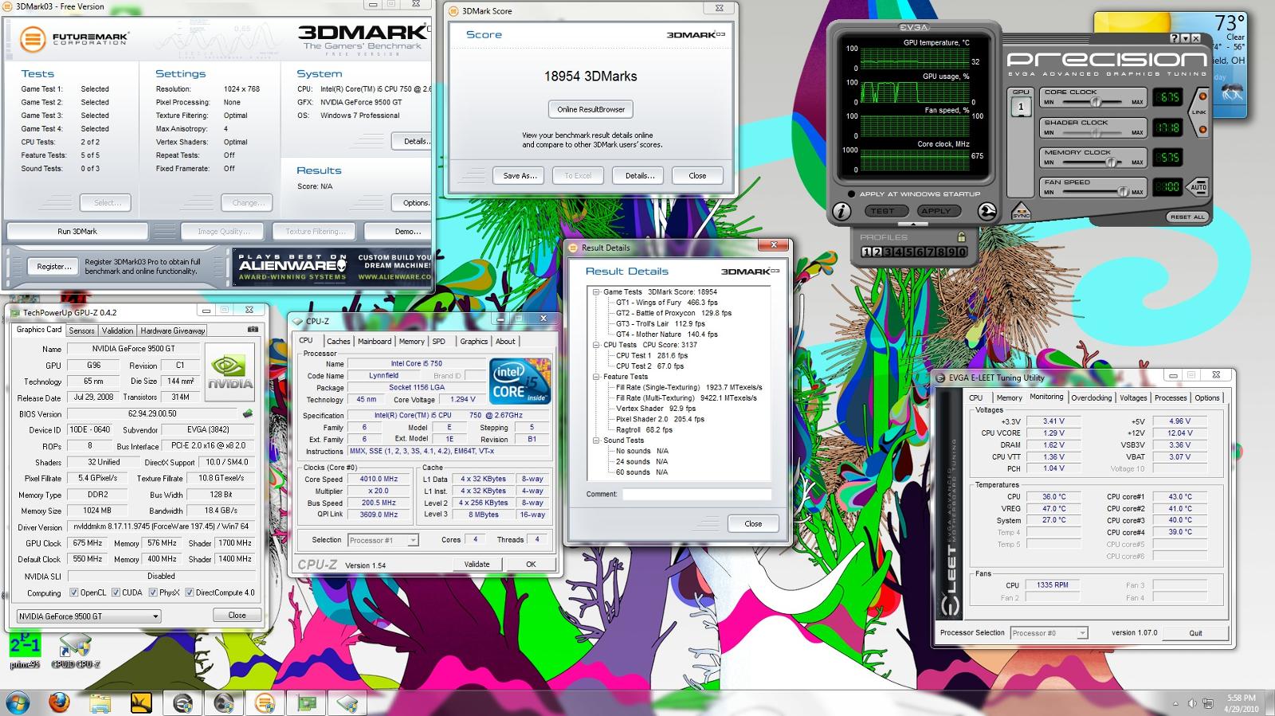Click the yellow grass icon in taskbar
The height and width of the screenshot is (716, 1275).
point(141,703)
